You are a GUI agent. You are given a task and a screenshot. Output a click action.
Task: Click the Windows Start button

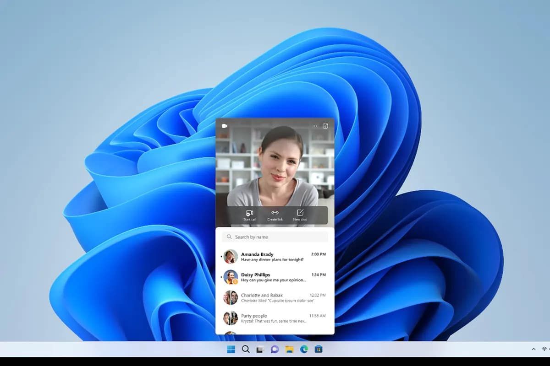[x=231, y=349]
